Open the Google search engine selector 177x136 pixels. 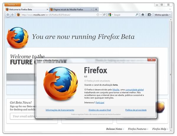(110, 15)
